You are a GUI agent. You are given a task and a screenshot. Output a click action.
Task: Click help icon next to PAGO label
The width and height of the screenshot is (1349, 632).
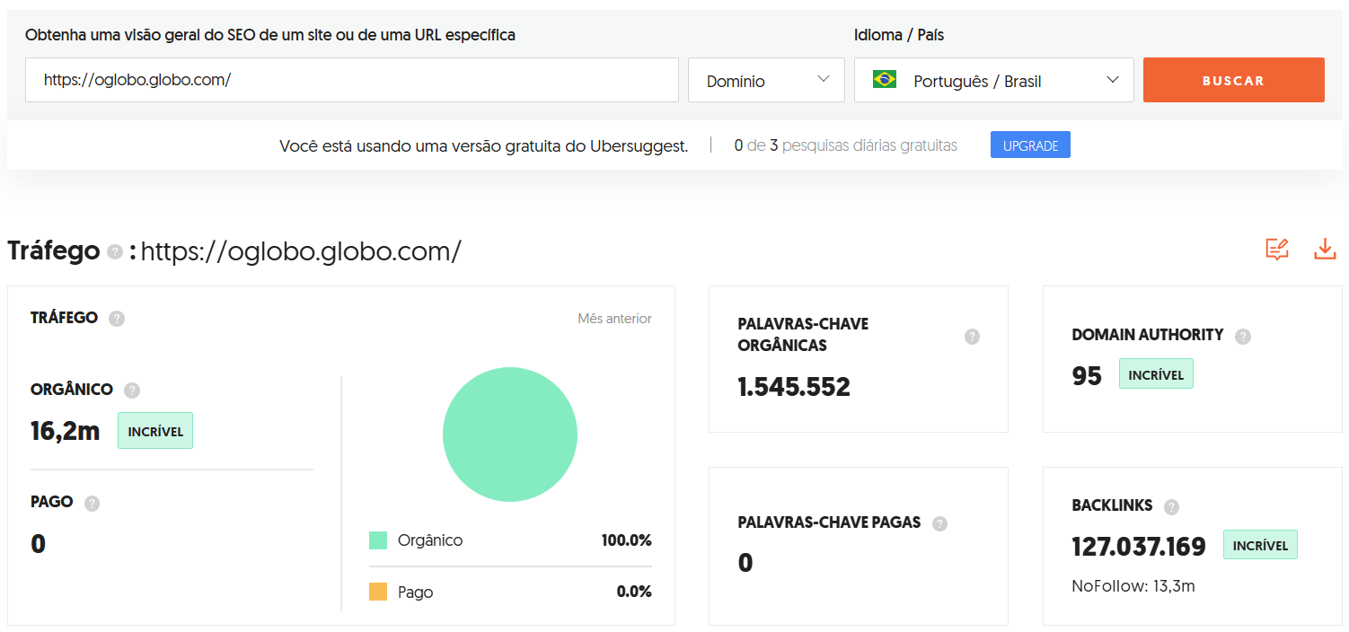click(92, 504)
